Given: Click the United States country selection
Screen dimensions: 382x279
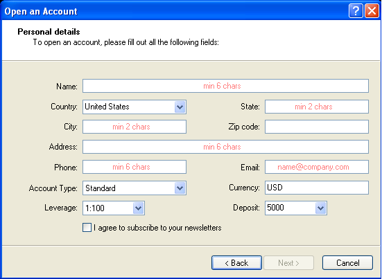Looking at the screenshot, I should (107, 107).
